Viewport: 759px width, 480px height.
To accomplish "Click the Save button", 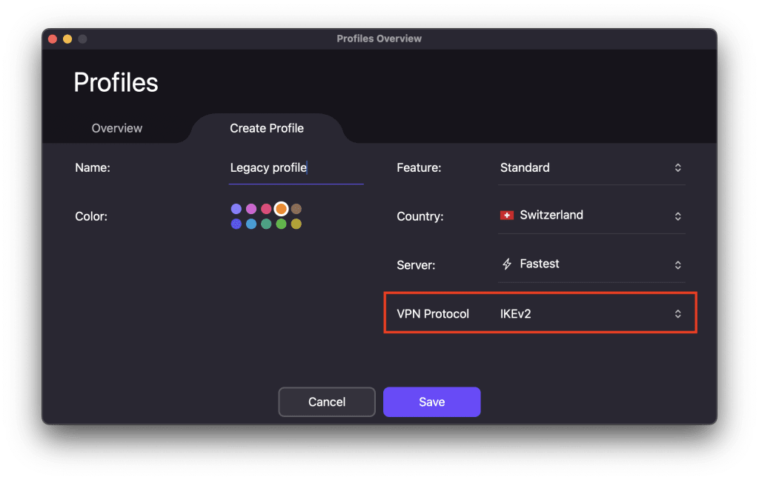I will pos(431,401).
